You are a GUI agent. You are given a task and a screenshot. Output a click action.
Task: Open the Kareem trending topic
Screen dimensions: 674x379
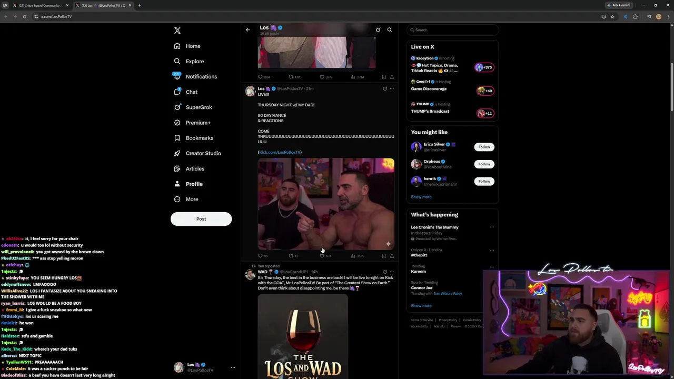418,272
